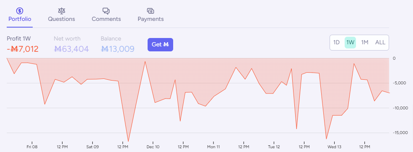Screen dimensions: 413x152
Task: Open the Comments tab label
Action: pyautogui.click(x=106, y=19)
